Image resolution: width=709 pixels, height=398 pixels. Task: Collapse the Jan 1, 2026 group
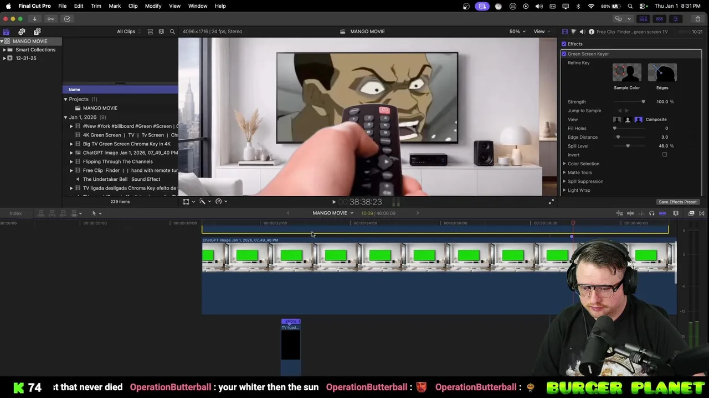click(x=65, y=117)
